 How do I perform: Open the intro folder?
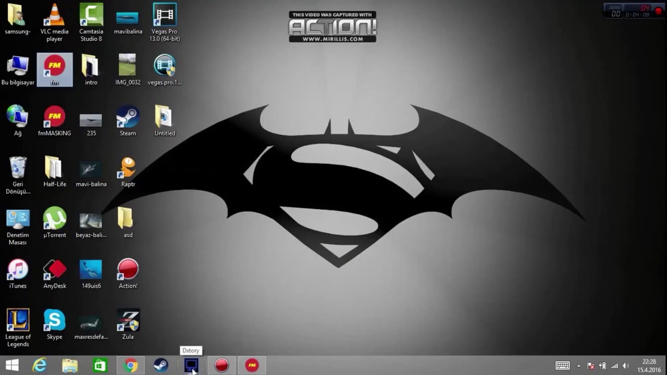tap(91, 70)
